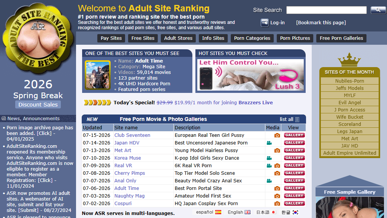
Task: Click the camera icon in Met Art row
Action: [277, 151]
